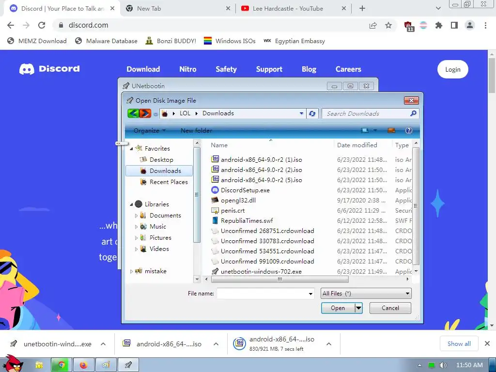
Task: Collapse the Libraries tree group
Action: (x=131, y=204)
